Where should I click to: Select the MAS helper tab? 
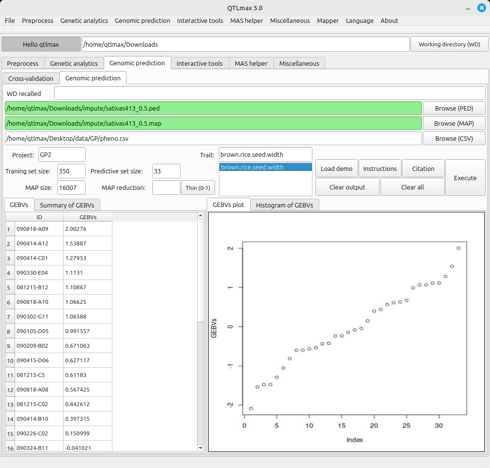(x=251, y=63)
